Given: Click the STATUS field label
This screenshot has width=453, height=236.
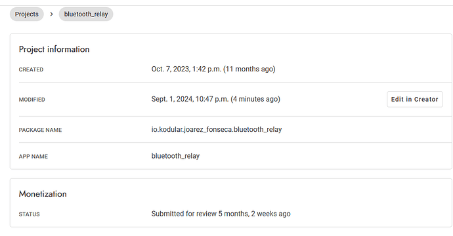Looking at the screenshot, I should (29, 214).
